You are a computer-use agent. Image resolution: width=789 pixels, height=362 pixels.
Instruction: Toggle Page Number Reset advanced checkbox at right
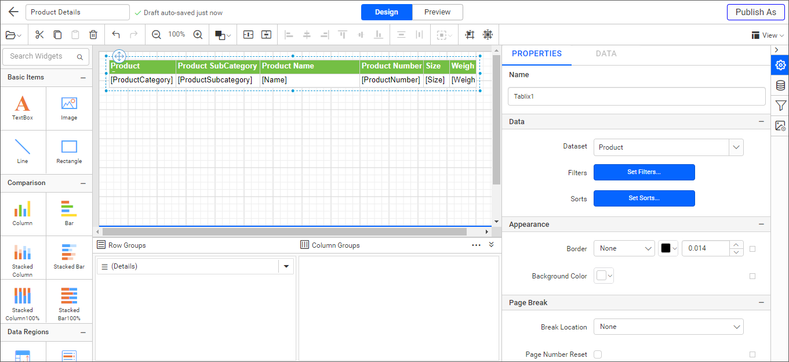[752, 354]
